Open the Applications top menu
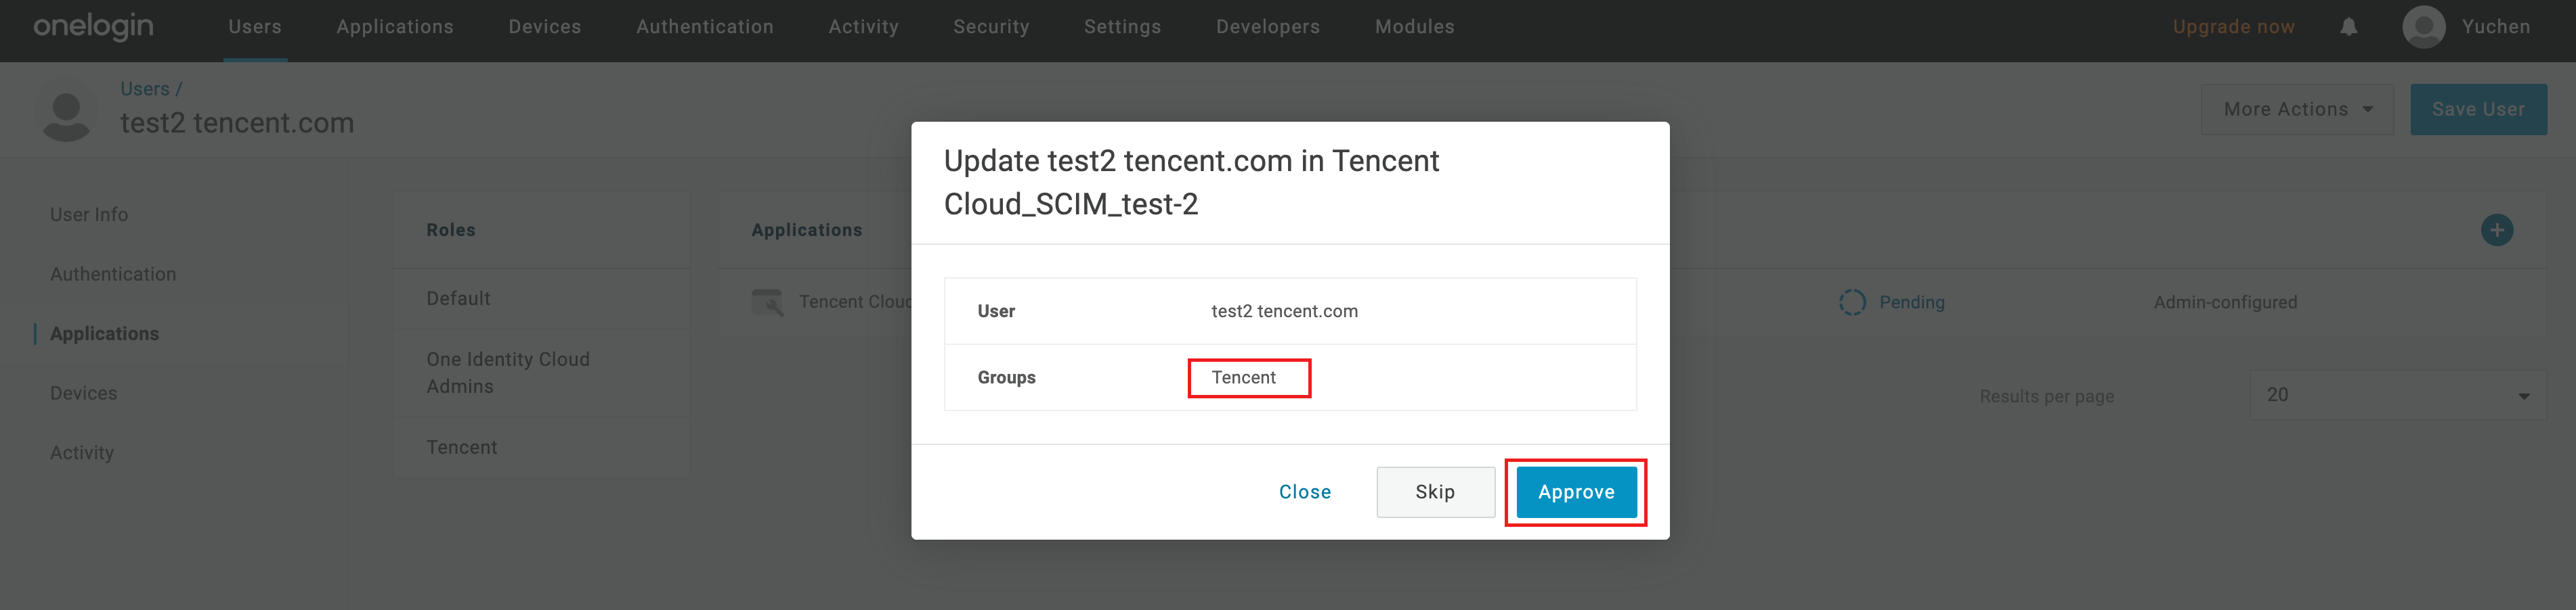2576x610 pixels. (x=394, y=27)
